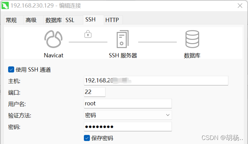Open the SSL tab
Image resolution: width=248 pixels, height=144 pixels.
pos(73,20)
